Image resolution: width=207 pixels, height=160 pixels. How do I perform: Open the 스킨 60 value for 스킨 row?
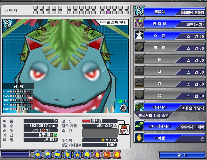pyautogui.click(x=190, y=36)
